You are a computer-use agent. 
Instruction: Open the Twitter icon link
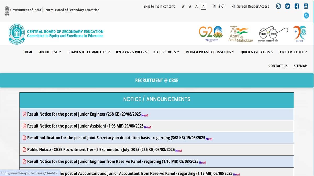(x=288, y=6)
